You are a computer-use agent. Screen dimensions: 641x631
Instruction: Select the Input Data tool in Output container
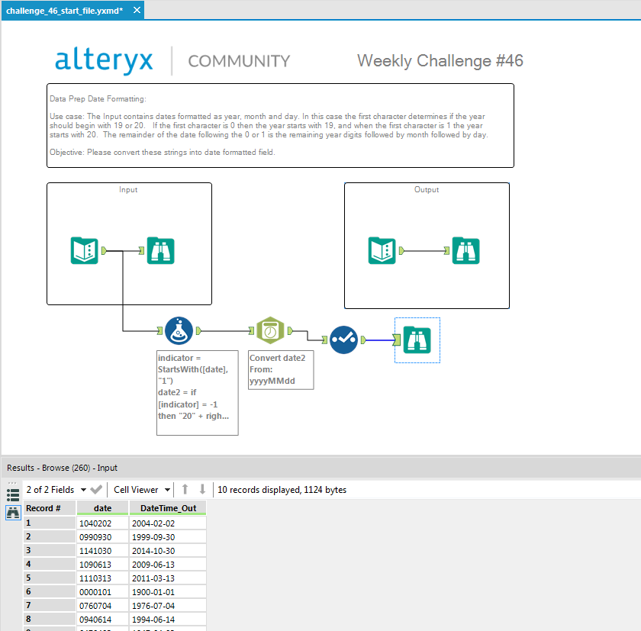click(382, 250)
